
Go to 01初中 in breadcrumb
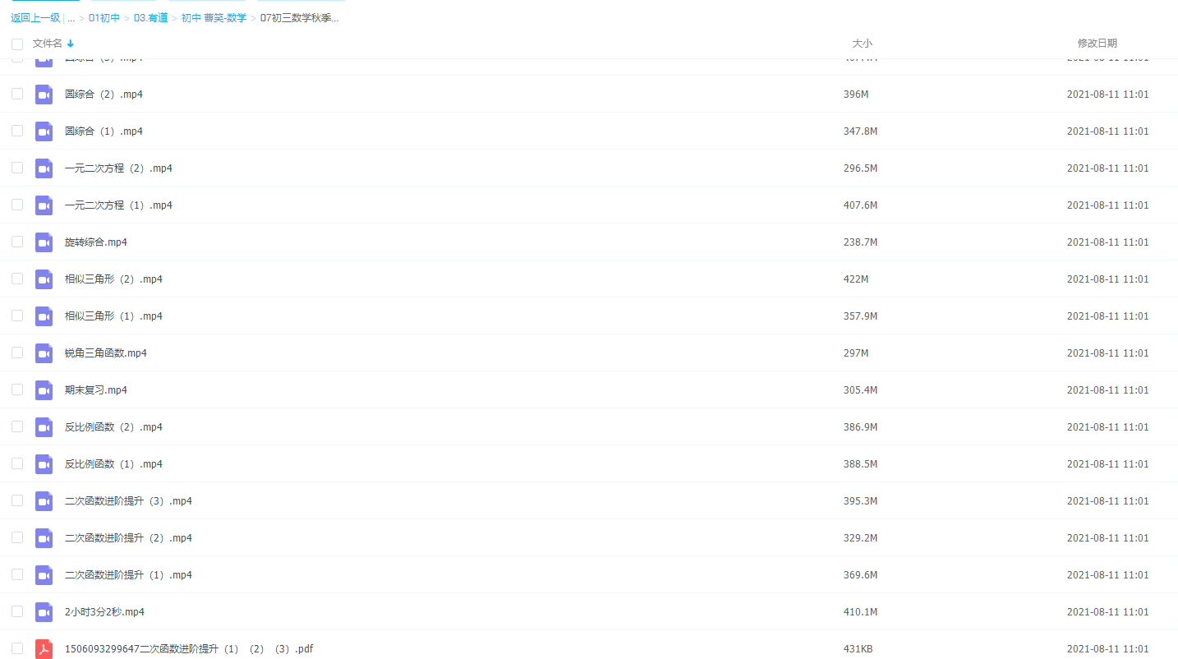(104, 18)
